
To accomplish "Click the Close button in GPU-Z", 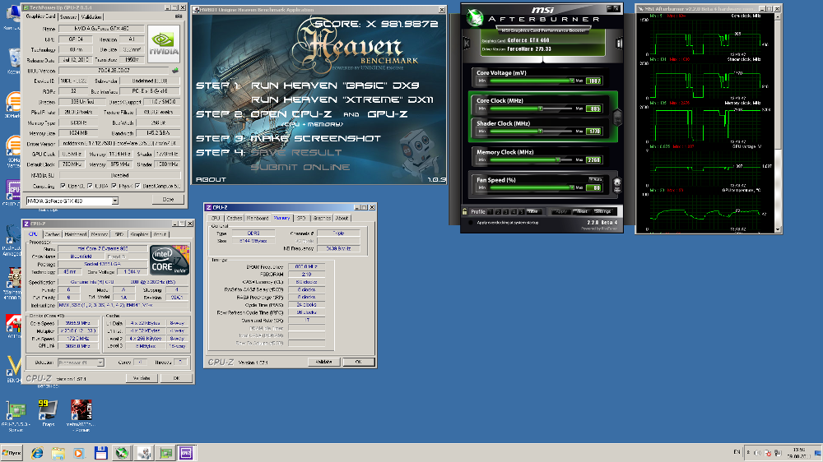I will 168,199.
